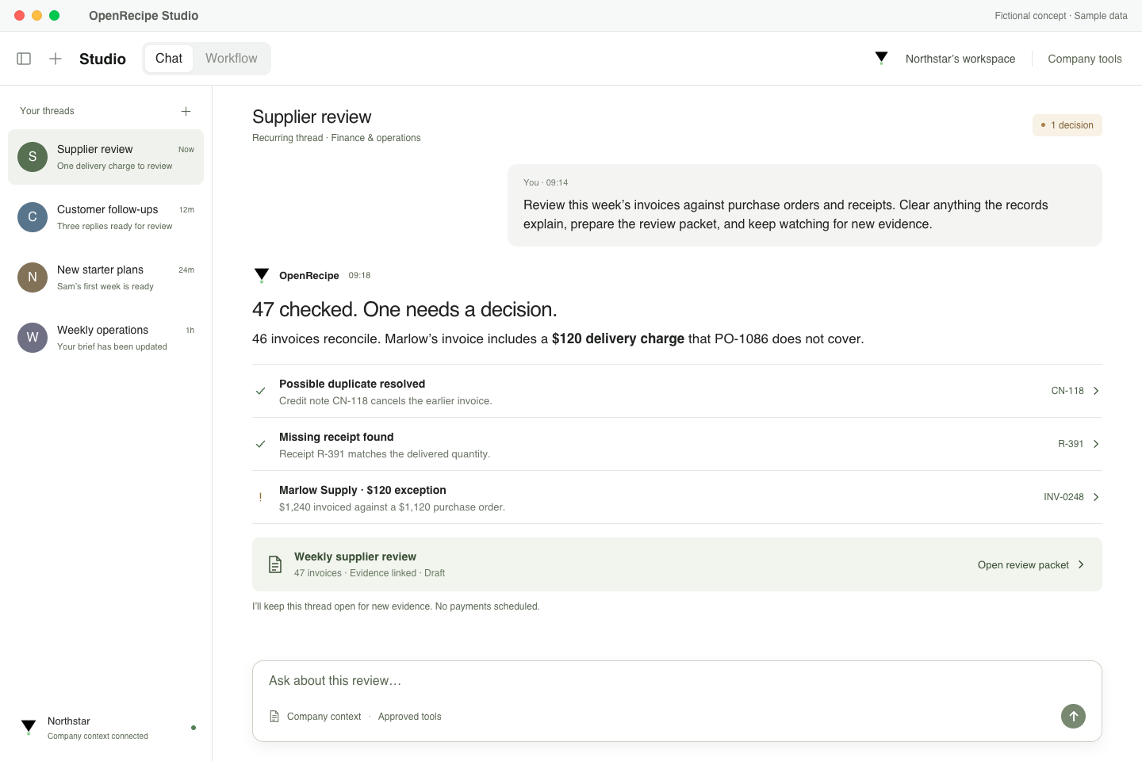The image size is (1142, 761).
Task: Click Weekly supplier review card title
Action: pyautogui.click(x=355, y=556)
